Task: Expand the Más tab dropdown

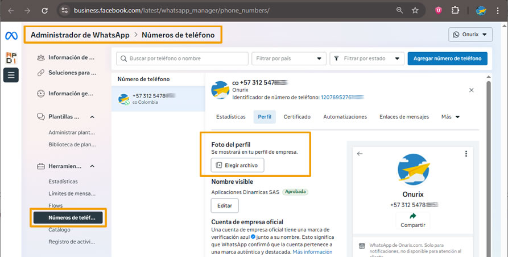Action: click(x=450, y=117)
